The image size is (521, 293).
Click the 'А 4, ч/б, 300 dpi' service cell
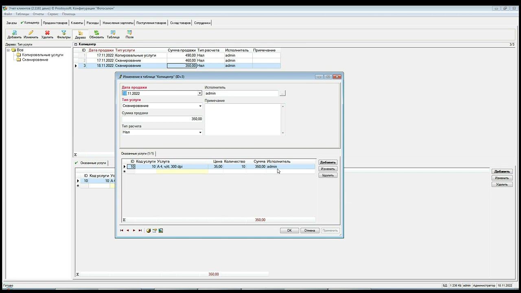click(182, 166)
